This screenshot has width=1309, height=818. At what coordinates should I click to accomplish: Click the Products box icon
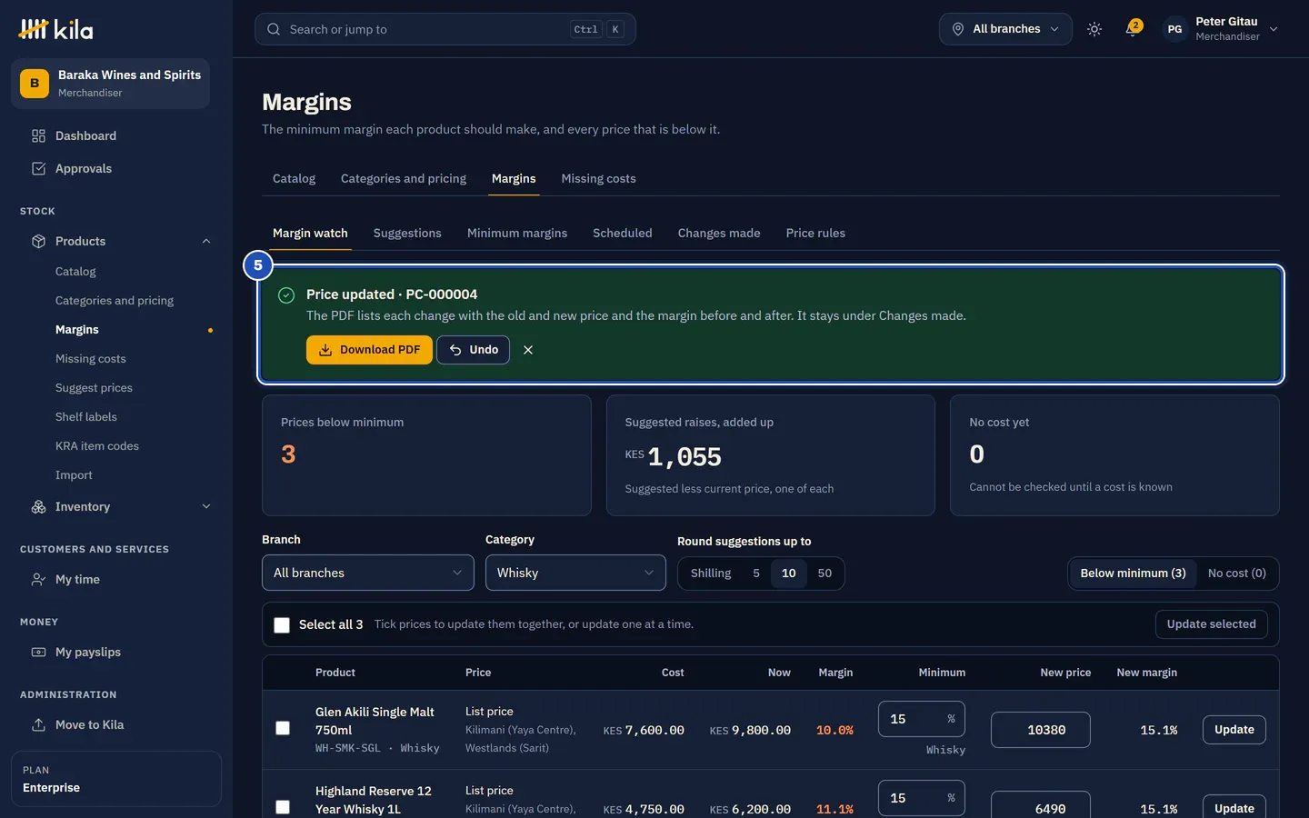38,241
